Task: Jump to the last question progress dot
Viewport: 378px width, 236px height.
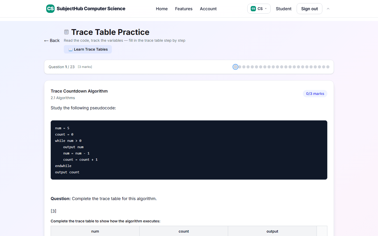Action: (x=328, y=67)
